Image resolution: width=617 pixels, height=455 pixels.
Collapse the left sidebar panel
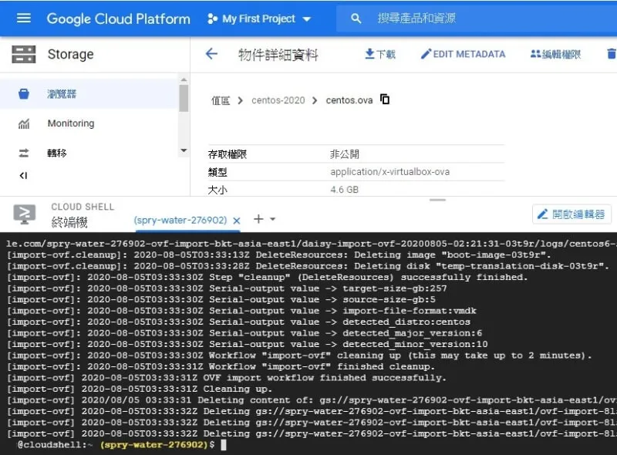tap(23, 176)
